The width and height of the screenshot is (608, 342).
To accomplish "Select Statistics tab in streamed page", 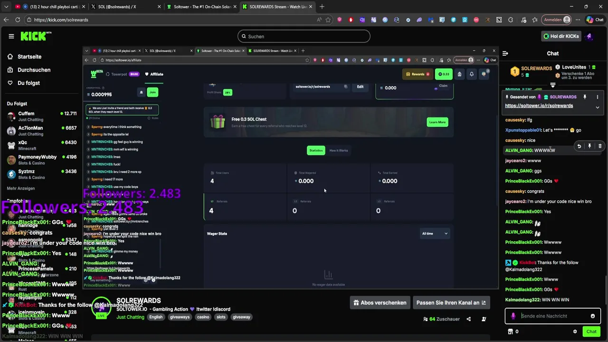I will 316,151.
